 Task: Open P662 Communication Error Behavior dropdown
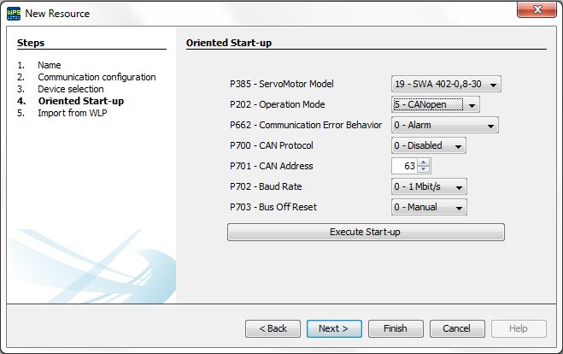444,125
